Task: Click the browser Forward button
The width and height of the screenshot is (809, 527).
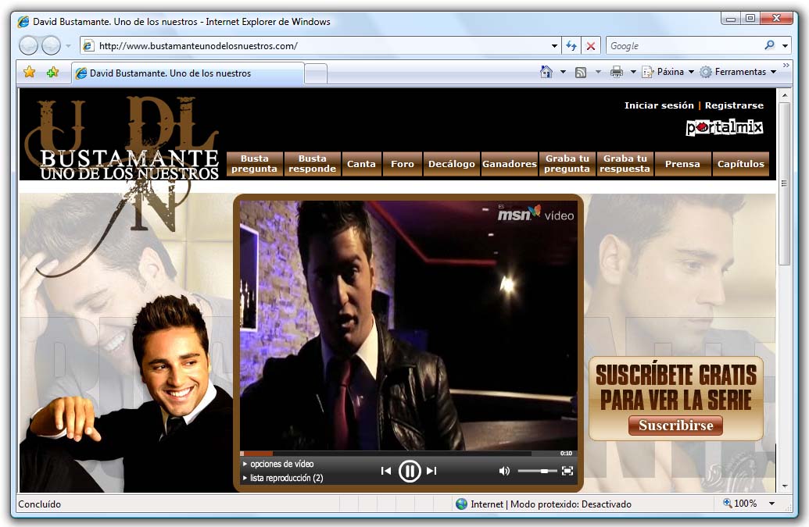Action: click(51, 46)
